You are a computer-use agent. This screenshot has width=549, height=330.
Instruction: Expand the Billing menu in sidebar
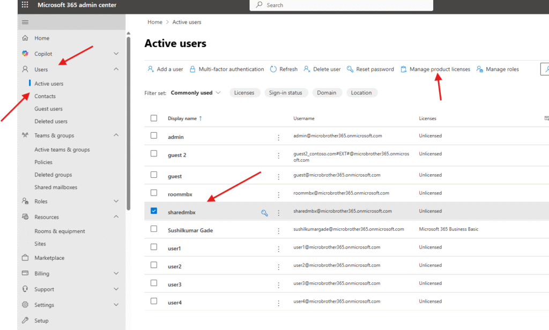(x=116, y=273)
